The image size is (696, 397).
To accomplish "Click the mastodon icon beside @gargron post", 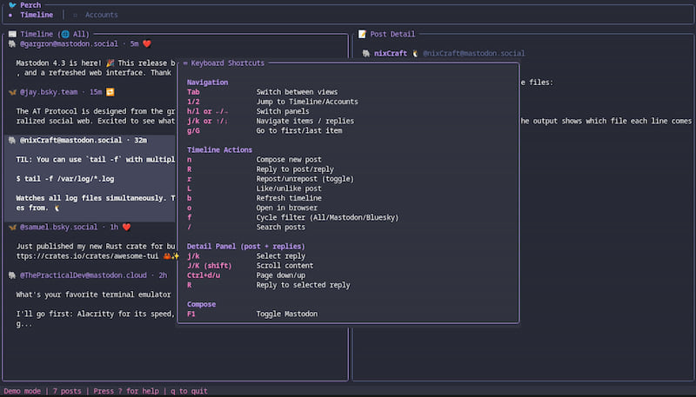I will click(12, 43).
